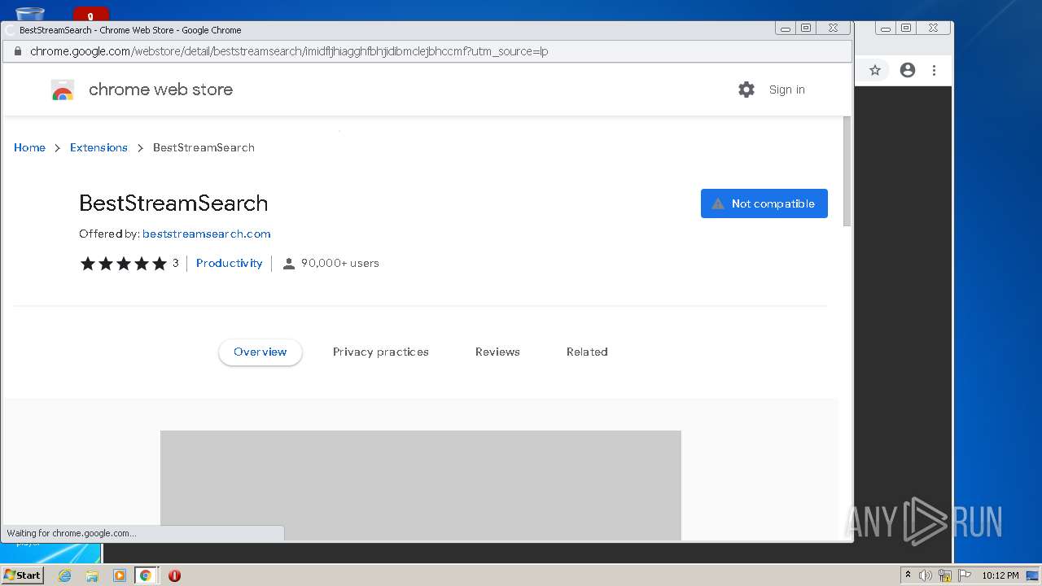This screenshot has height=586, width=1042.
Task: Open three-dot menu in background Chrome window
Action: [935, 70]
